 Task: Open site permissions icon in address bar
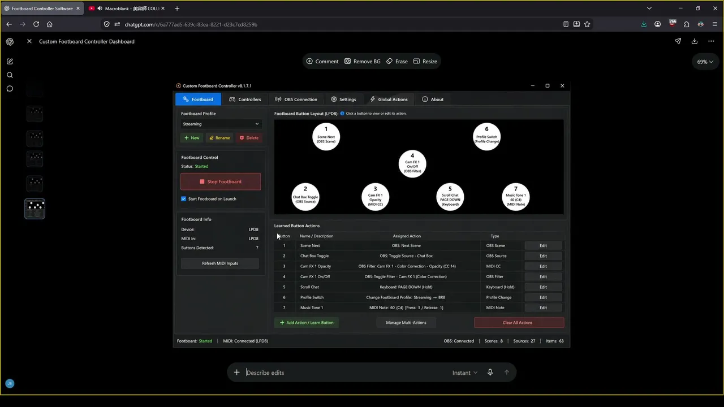coord(117,24)
